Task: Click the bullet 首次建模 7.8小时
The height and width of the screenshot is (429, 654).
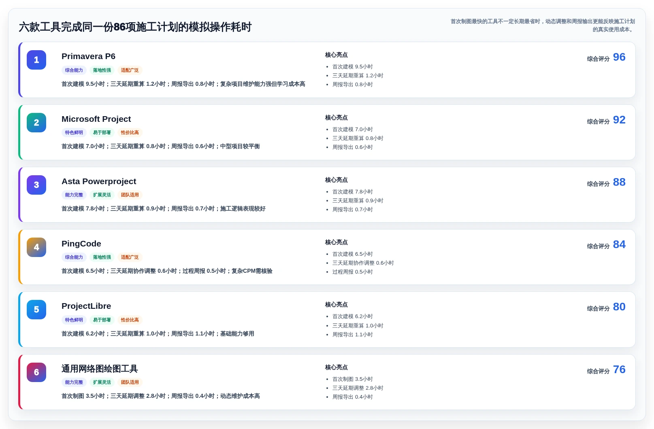Action: (353, 192)
